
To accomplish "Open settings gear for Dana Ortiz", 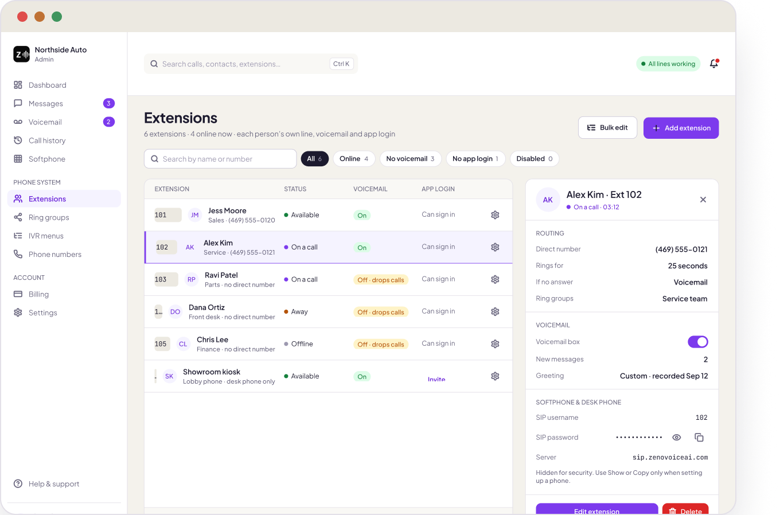I will coord(495,311).
